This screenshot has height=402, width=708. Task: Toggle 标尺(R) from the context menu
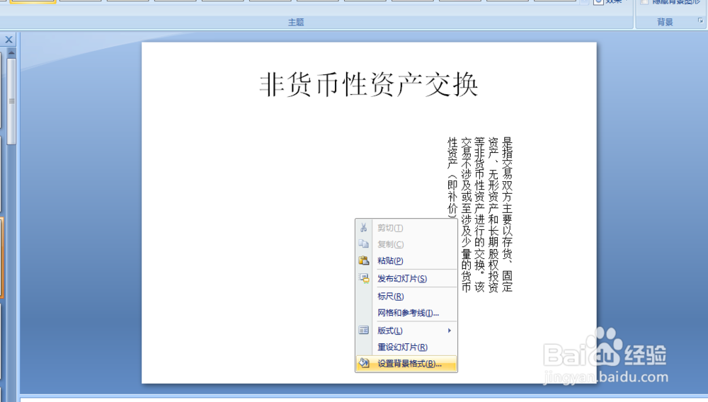click(406, 296)
